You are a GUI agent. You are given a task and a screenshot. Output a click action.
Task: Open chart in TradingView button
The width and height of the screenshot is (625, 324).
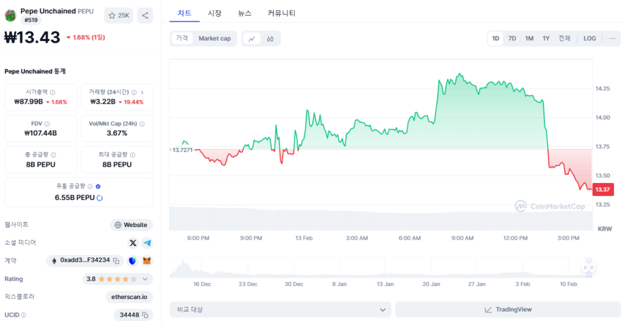(508, 309)
